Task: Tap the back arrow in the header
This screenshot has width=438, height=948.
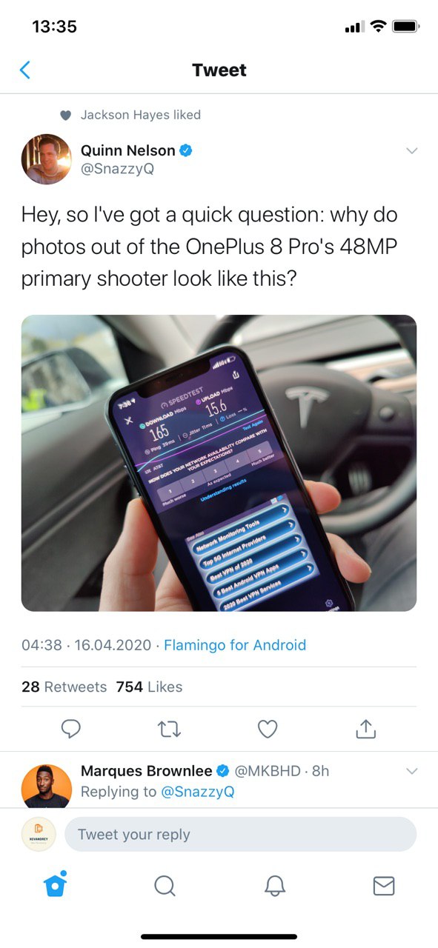Action: click(25, 70)
